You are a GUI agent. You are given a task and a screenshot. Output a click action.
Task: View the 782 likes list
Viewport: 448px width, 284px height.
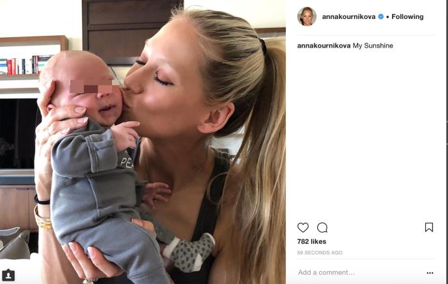coord(311,242)
